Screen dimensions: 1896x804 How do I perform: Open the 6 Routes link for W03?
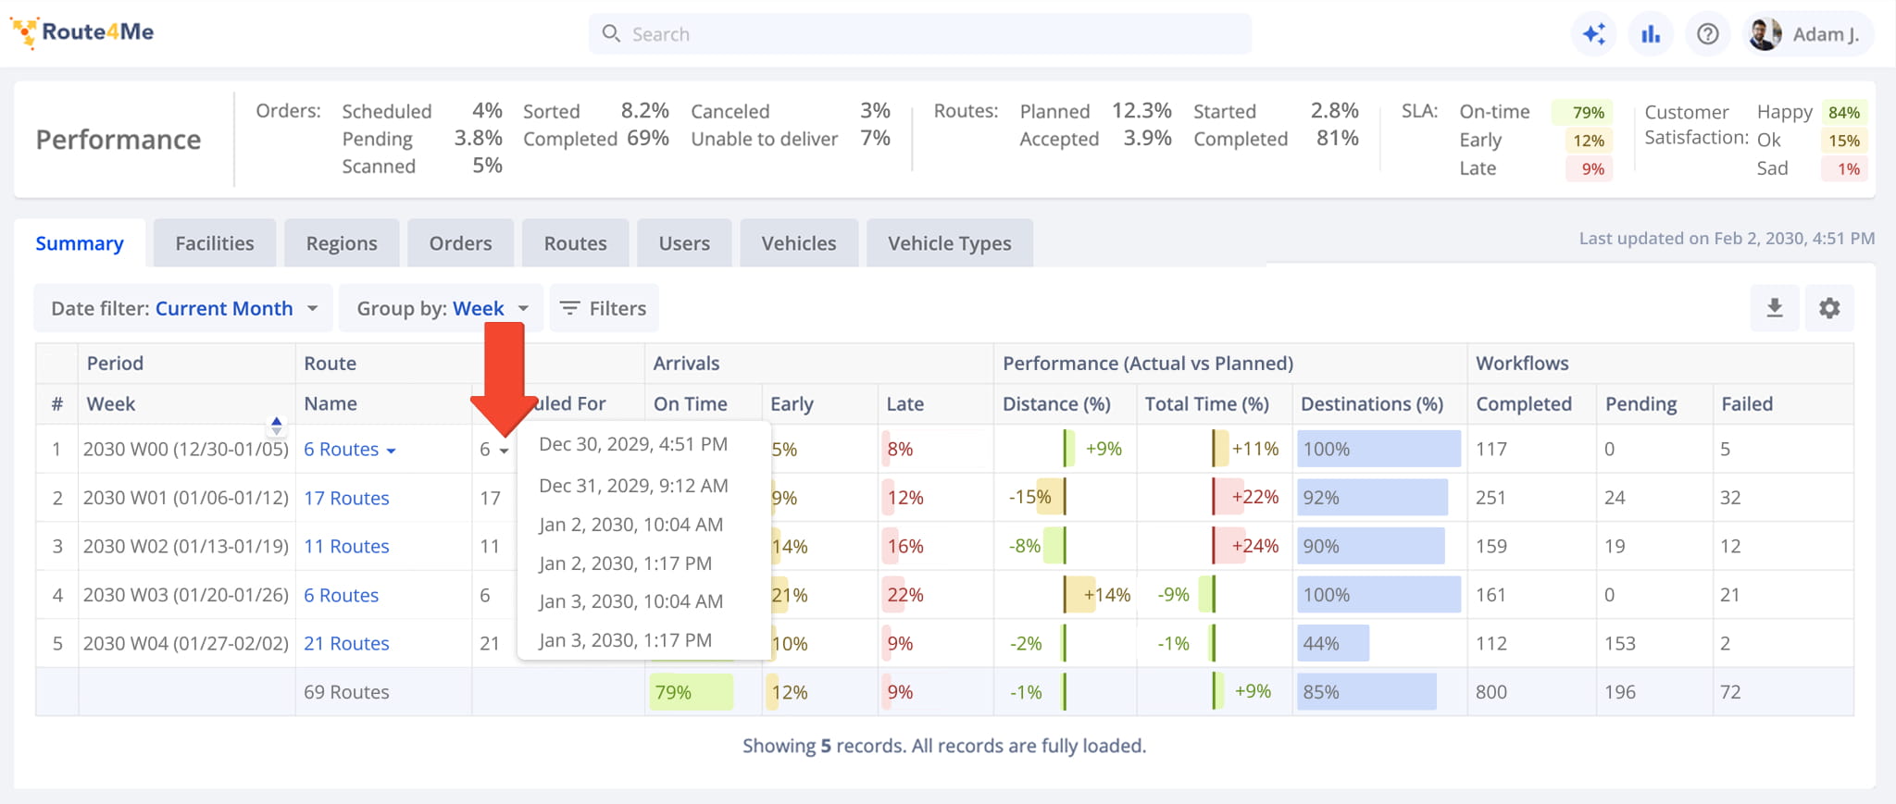[342, 595]
